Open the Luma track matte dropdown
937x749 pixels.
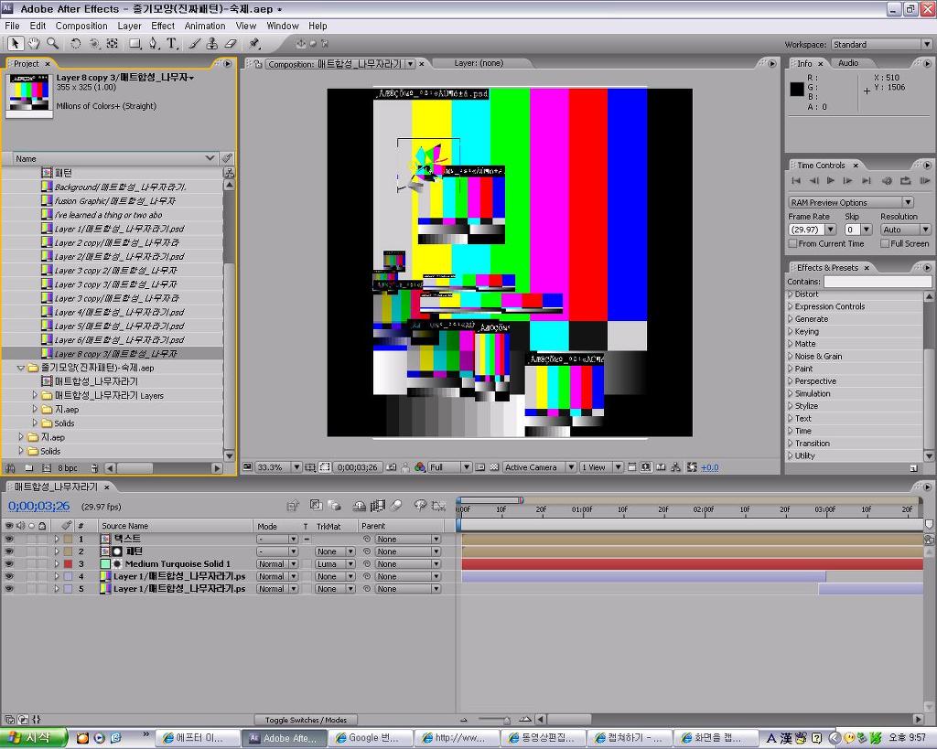(x=333, y=564)
